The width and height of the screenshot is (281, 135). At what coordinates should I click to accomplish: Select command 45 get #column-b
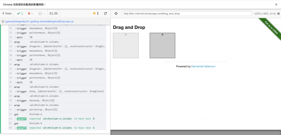[x=57, y=123]
